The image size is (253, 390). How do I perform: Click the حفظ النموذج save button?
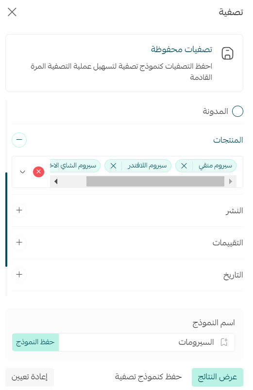coord(35,342)
